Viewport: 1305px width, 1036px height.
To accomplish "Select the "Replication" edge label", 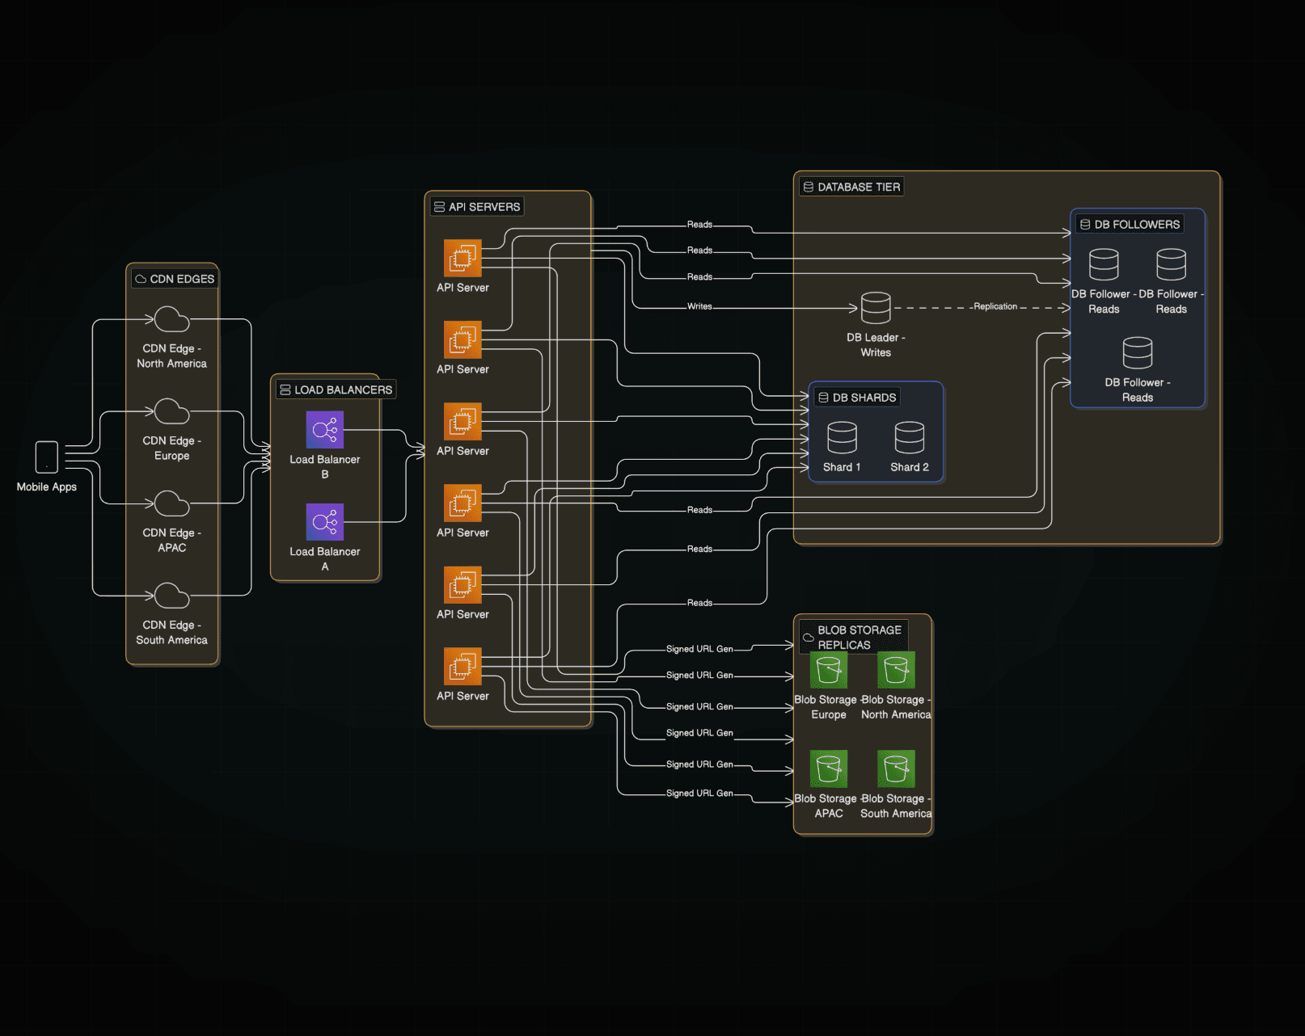I will [995, 306].
